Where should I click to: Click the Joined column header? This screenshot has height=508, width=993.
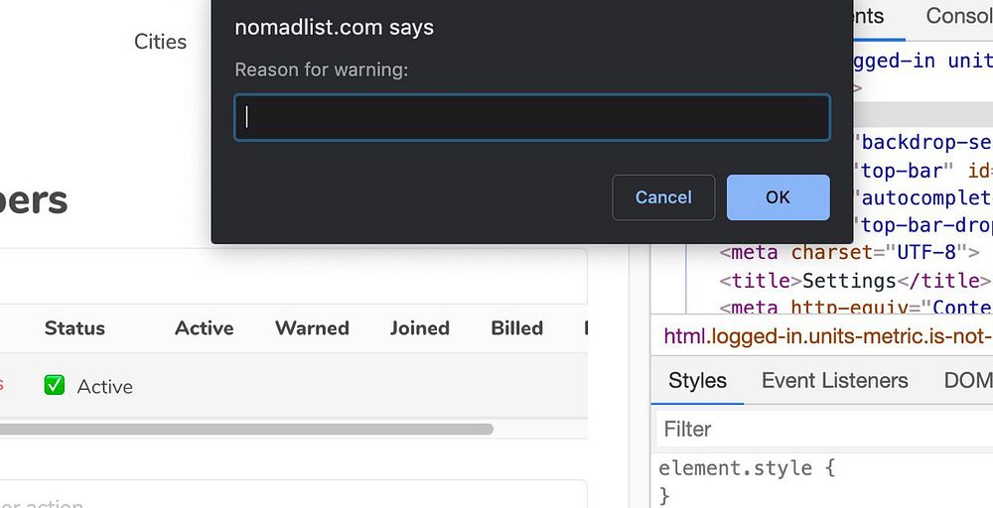coord(419,327)
